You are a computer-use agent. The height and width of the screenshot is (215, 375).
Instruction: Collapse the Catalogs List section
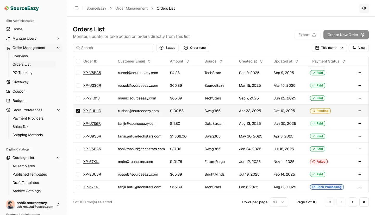pyautogui.click(x=58, y=158)
